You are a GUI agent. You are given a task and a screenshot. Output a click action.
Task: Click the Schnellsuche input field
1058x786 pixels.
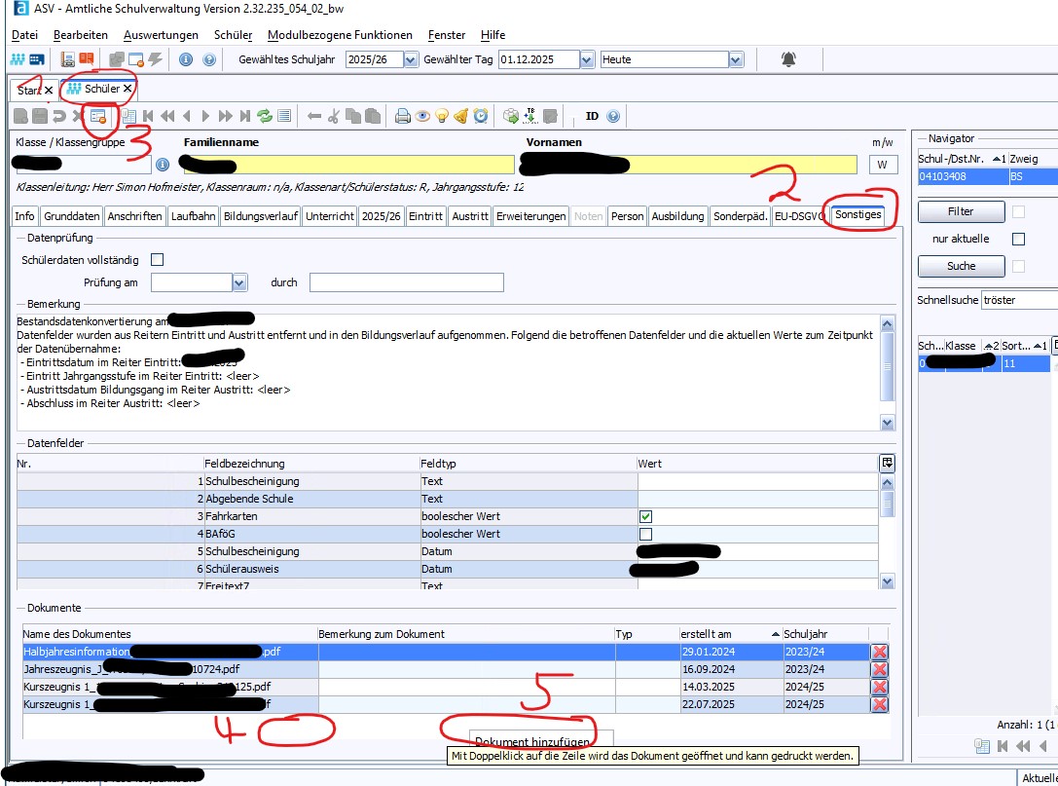tap(1019, 300)
